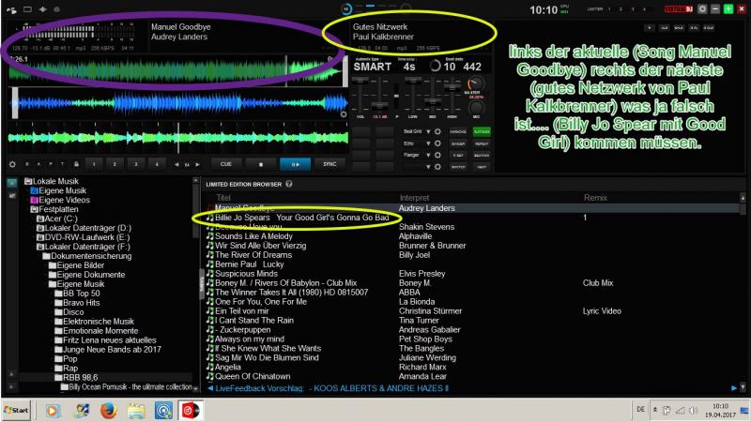
Task: Open the Bravo Hits folder
Action: (77, 303)
